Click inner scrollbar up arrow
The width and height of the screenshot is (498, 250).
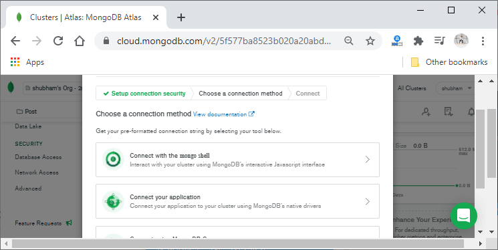[480, 81]
